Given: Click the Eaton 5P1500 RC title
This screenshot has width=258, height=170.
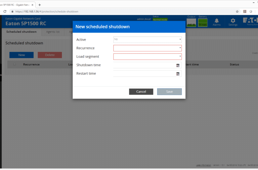Looking at the screenshot, I should click(x=26, y=23).
